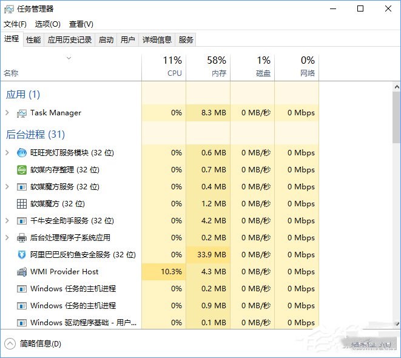This screenshot has height=358, width=401.
Task: Expand the 旺旺亮灯服务模块 process group
Action: click(7, 153)
